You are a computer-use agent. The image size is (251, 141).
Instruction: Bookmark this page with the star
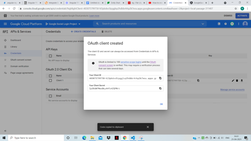tap(236, 8)
